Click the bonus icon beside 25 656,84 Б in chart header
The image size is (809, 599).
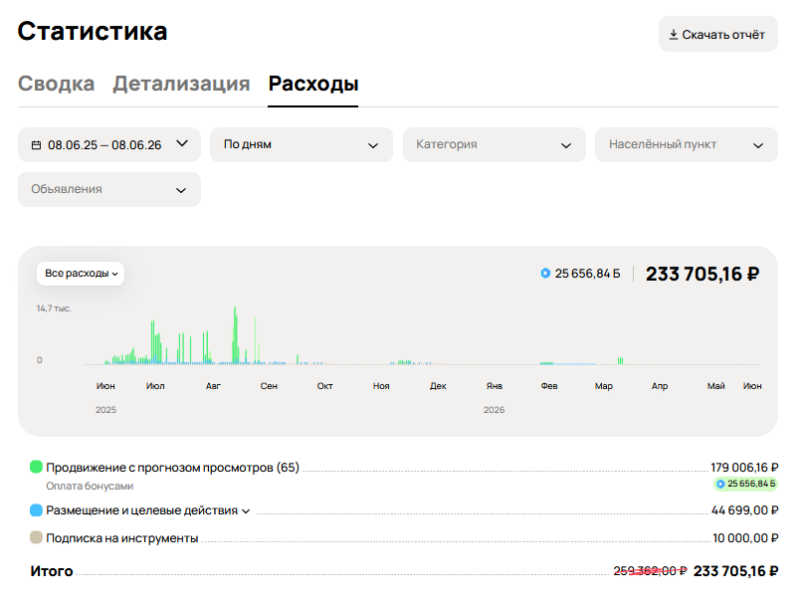545,274
